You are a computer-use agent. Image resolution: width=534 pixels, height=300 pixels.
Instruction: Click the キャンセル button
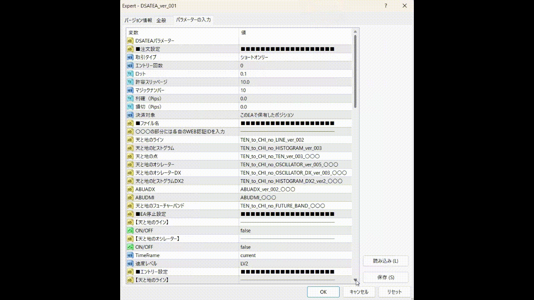pyautogui.click(x=359, y=292)
